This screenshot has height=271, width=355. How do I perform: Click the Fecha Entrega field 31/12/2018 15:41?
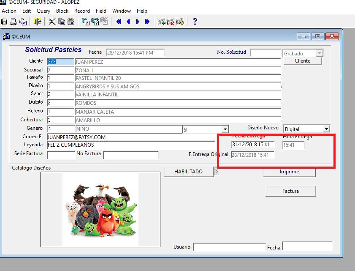[x=253, y=145]
